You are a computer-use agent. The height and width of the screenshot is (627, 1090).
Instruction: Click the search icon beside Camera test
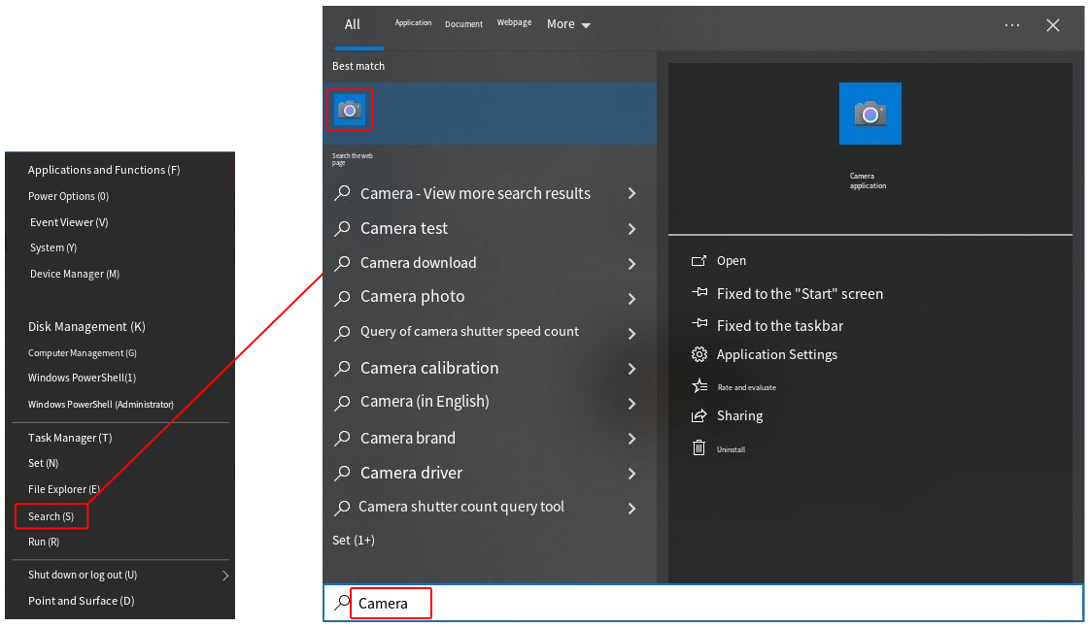click(x=342, y=228)
